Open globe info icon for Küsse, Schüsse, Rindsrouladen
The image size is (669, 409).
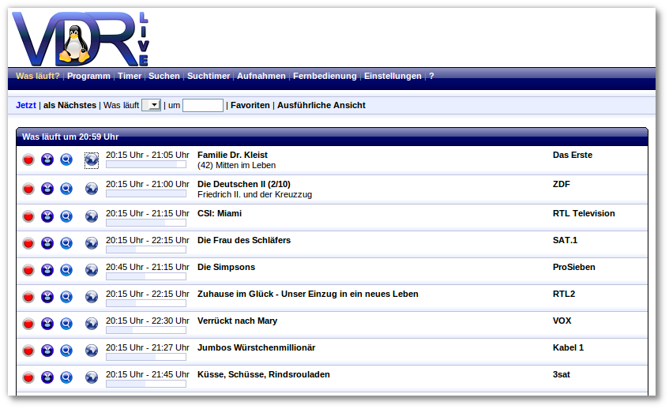tap(92, 378)
